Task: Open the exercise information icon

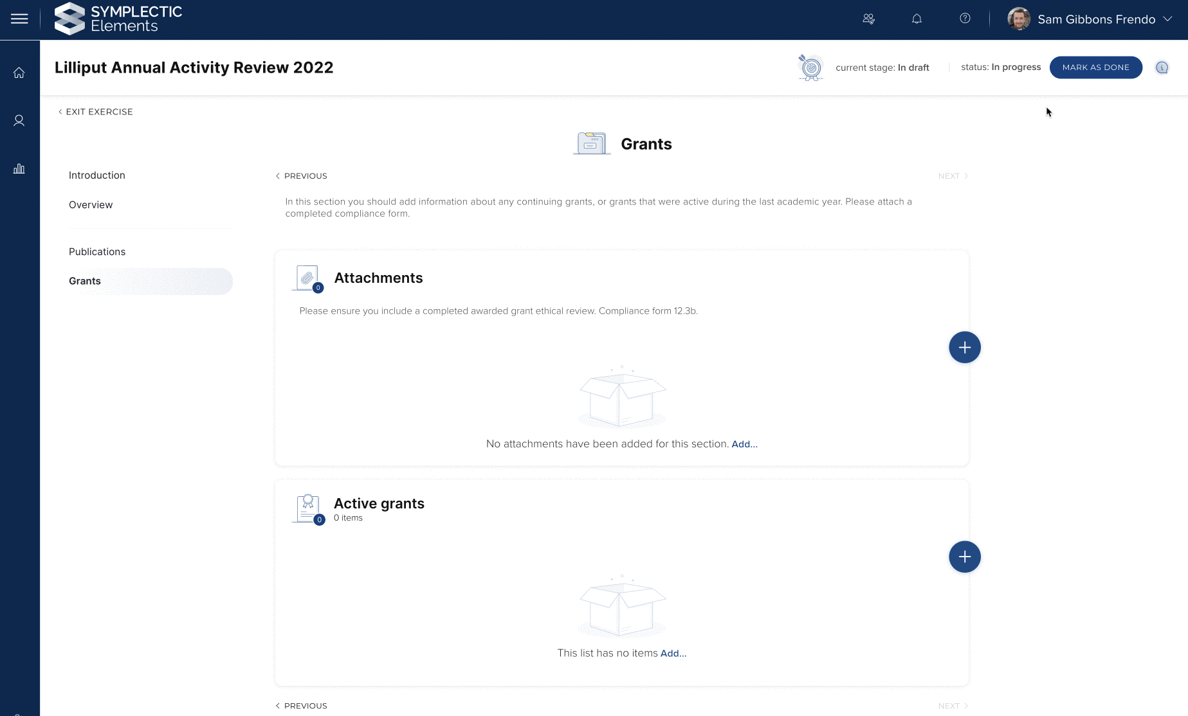Action: [x=1162, y=67]
